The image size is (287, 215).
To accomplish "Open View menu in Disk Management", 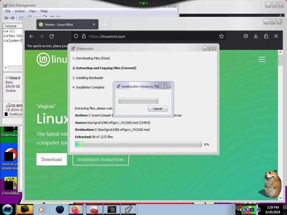I will click(x=33, y=11).
